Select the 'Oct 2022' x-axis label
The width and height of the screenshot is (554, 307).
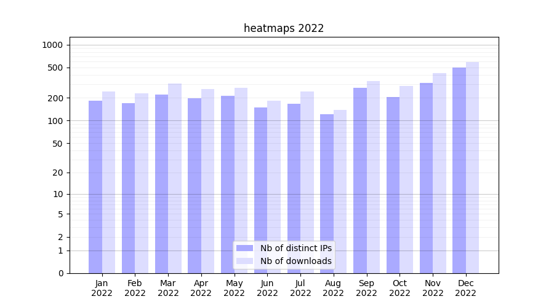tap(399, 288)
